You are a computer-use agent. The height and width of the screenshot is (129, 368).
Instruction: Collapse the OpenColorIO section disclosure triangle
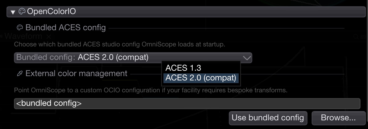pos(13,12)
